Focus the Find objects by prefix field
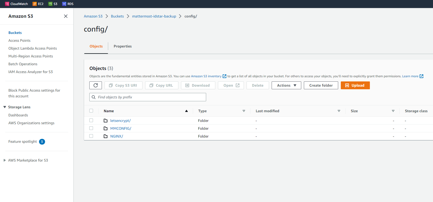 148,97
